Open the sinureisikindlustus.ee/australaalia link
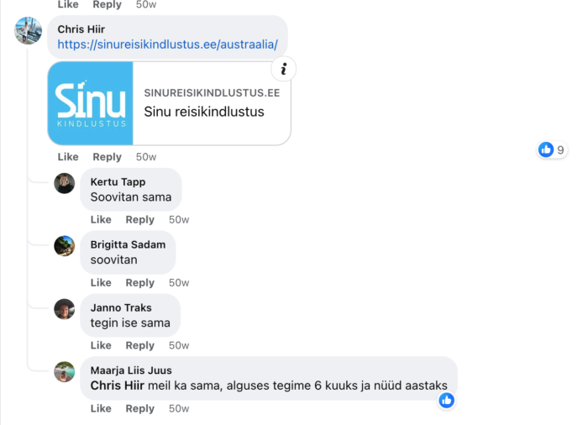 coord(168,45)
